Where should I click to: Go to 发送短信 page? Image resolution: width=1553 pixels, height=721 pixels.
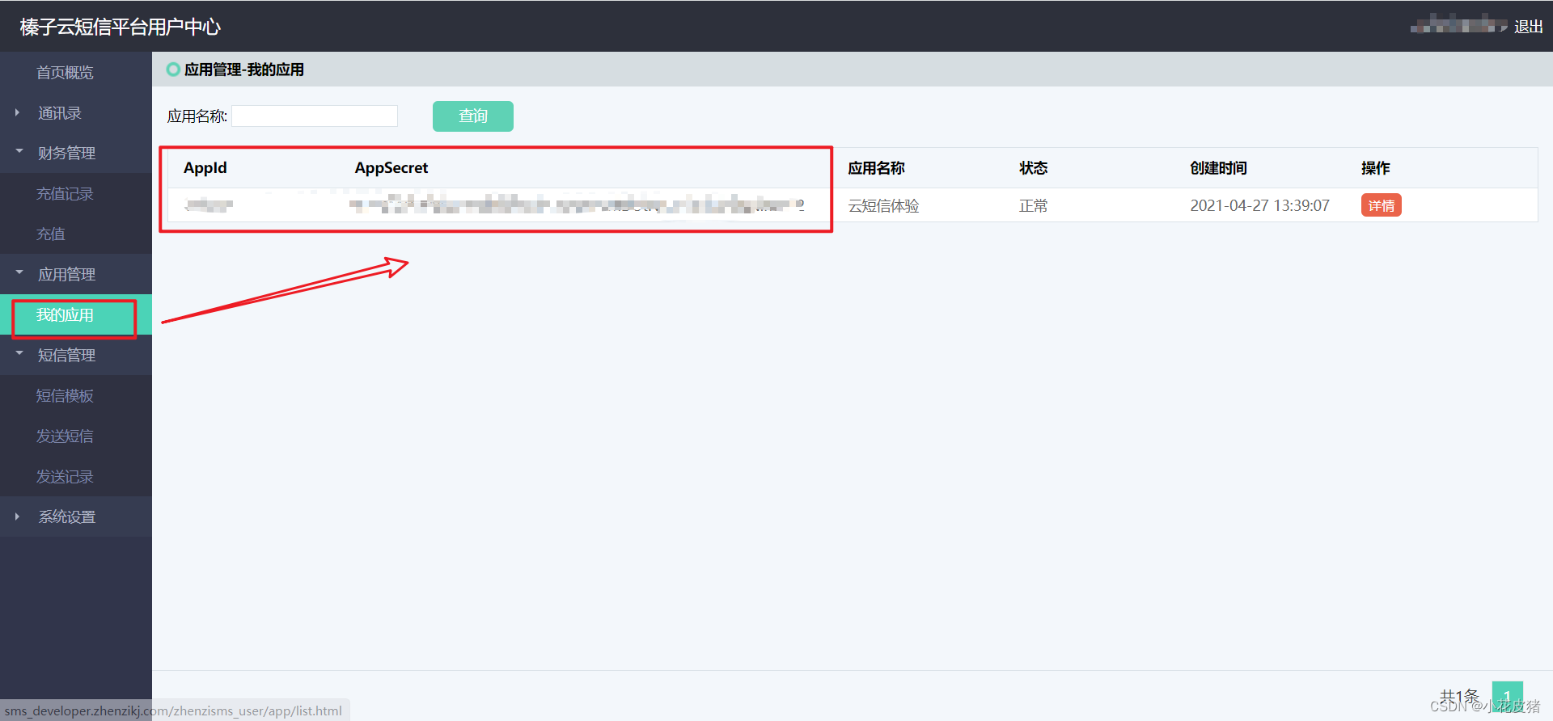(65, 436)
